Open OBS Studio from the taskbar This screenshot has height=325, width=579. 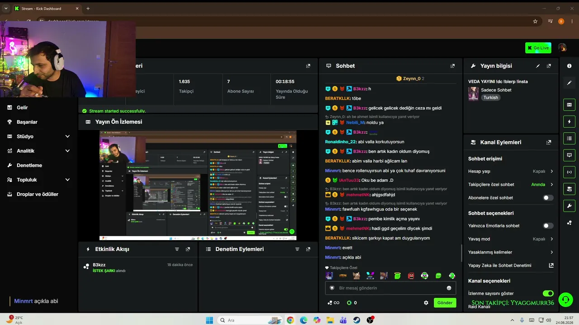370,320
